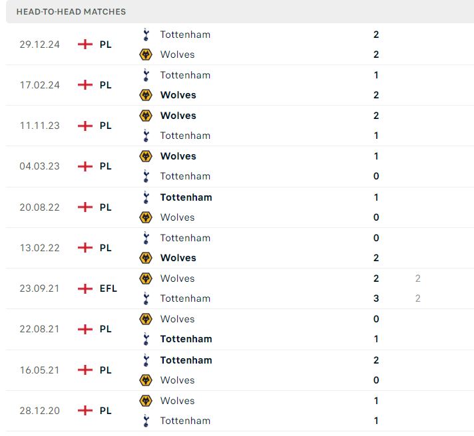Click England flag icon beside 28.12.20

coord(85,410)
